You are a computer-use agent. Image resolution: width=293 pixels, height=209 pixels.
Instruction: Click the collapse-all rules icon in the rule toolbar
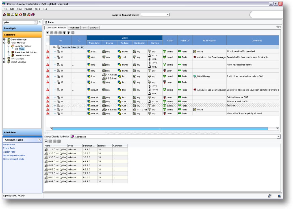pos(64,33)
